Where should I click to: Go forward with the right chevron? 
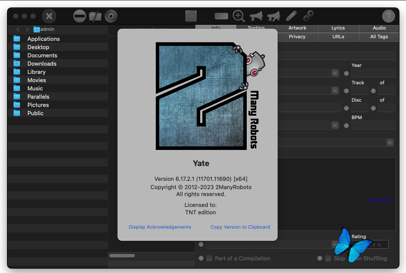pos(27,29)
